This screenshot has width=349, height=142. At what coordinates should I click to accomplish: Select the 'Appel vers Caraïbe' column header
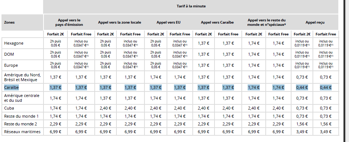[217, 22]
